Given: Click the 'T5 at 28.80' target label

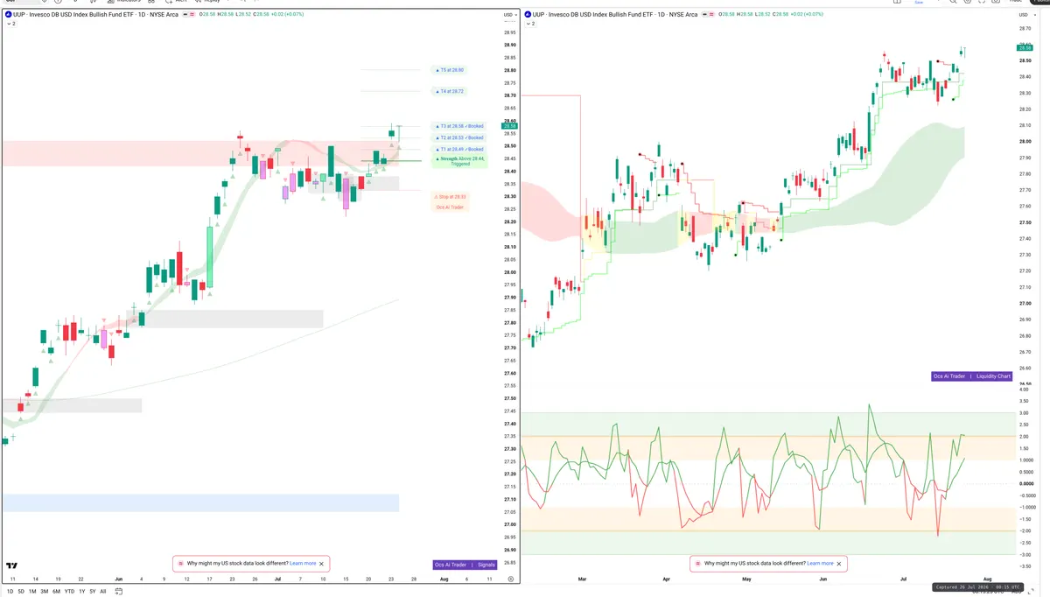Looking at the screenshot, I should pos(450,70).
